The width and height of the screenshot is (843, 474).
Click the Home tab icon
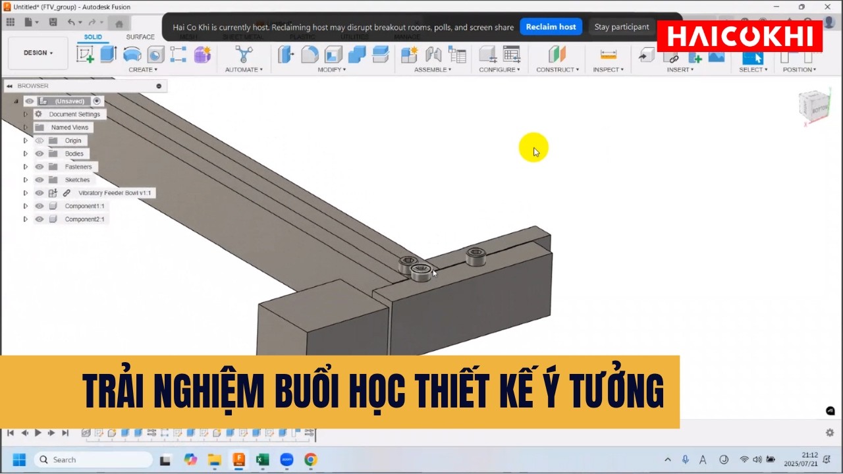(119, 24)
